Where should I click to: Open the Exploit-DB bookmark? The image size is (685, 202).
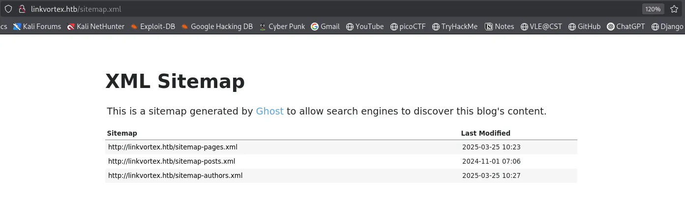click(x=152, y=27)
